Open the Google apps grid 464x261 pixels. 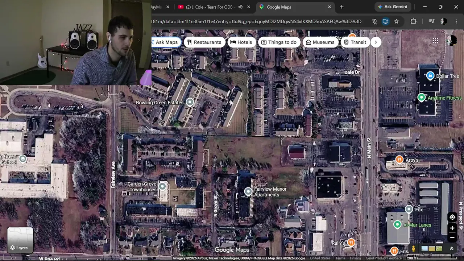pyautogui.click(x=435, y=41)
